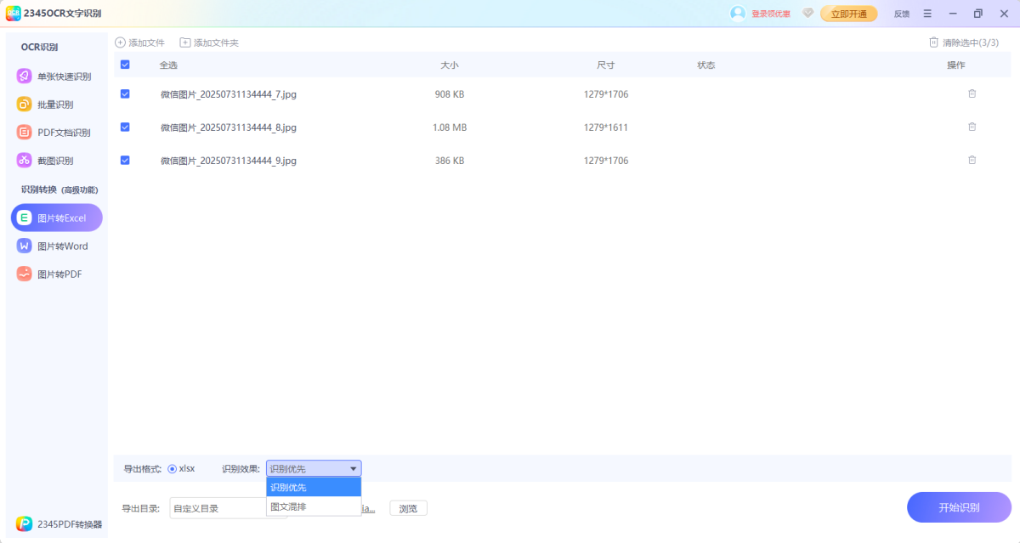Toggle checkbox for 微信图片_9.jpg

[x=125, y=160]
